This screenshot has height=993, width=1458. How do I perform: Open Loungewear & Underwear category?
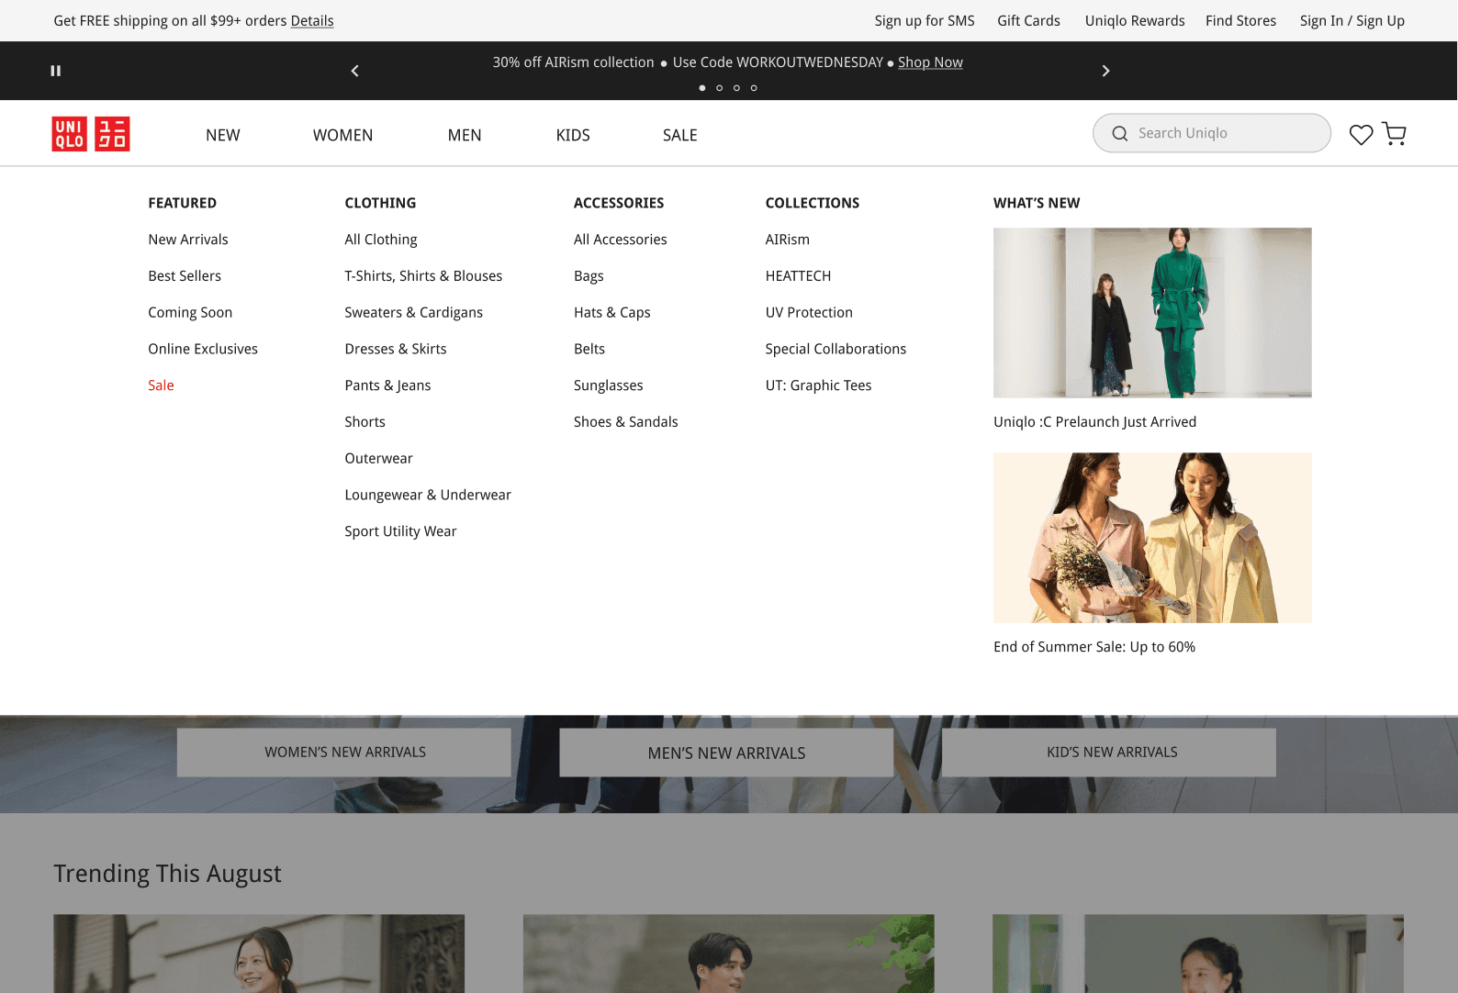pos(428,495)
